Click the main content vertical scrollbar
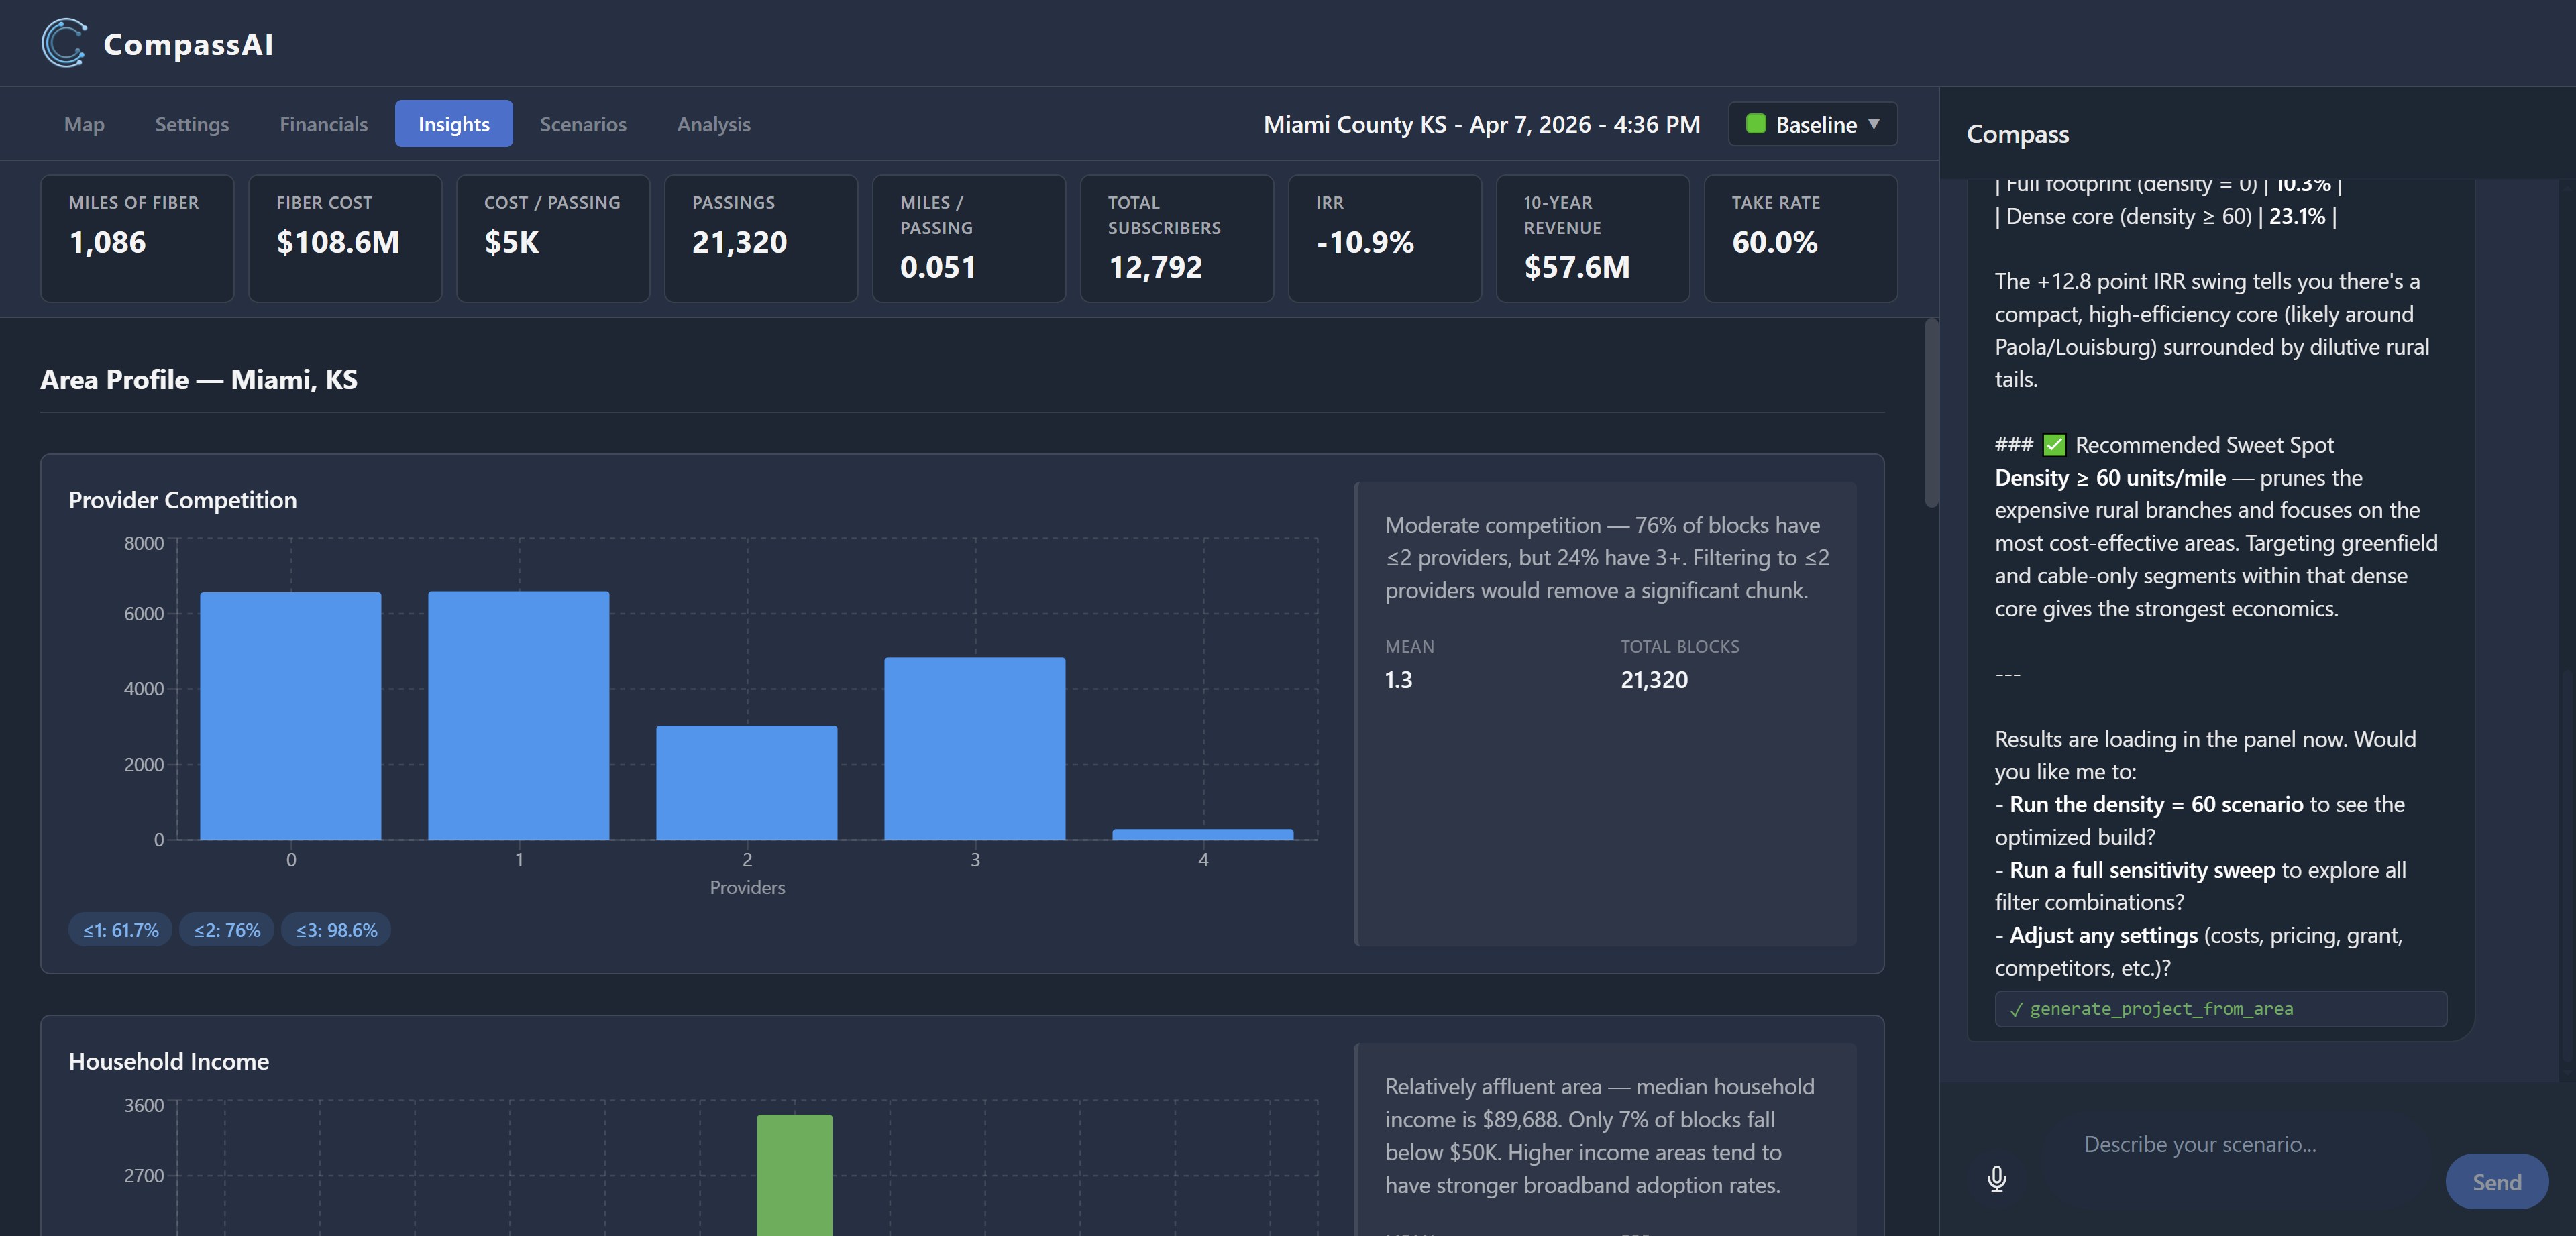 point(1931,413)
